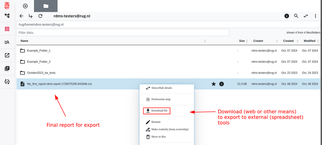Click shown 4 from 4 files/folders text
Screen dimensions: 322x145
tap(303, 32)
